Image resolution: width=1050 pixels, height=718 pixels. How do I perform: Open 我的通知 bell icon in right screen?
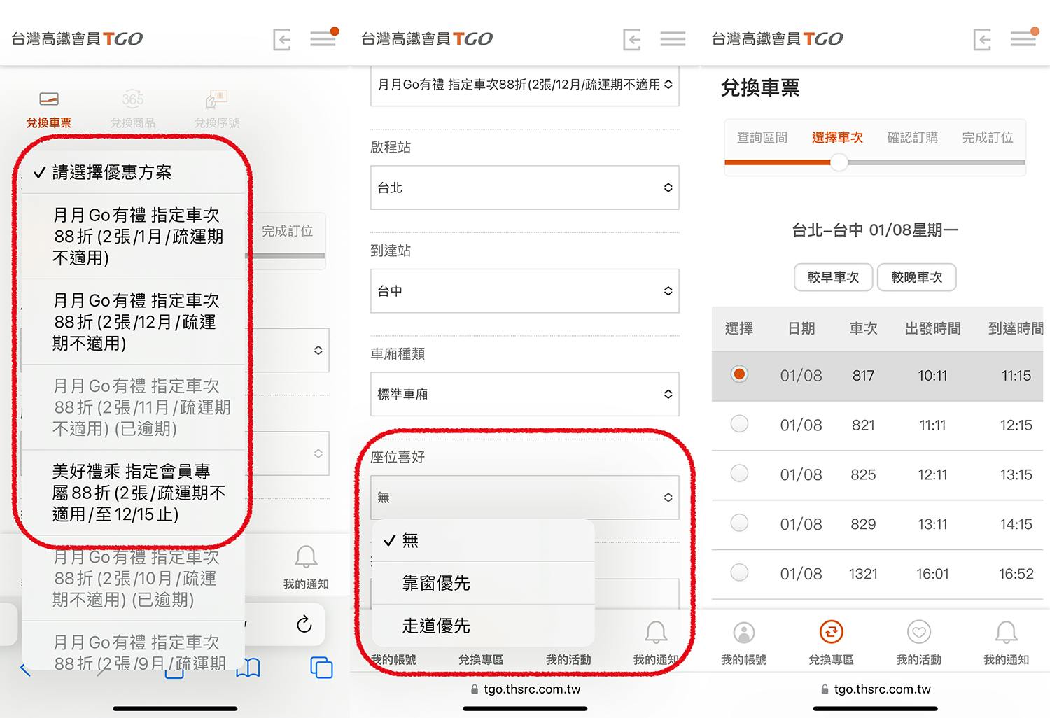point(1007,632)
